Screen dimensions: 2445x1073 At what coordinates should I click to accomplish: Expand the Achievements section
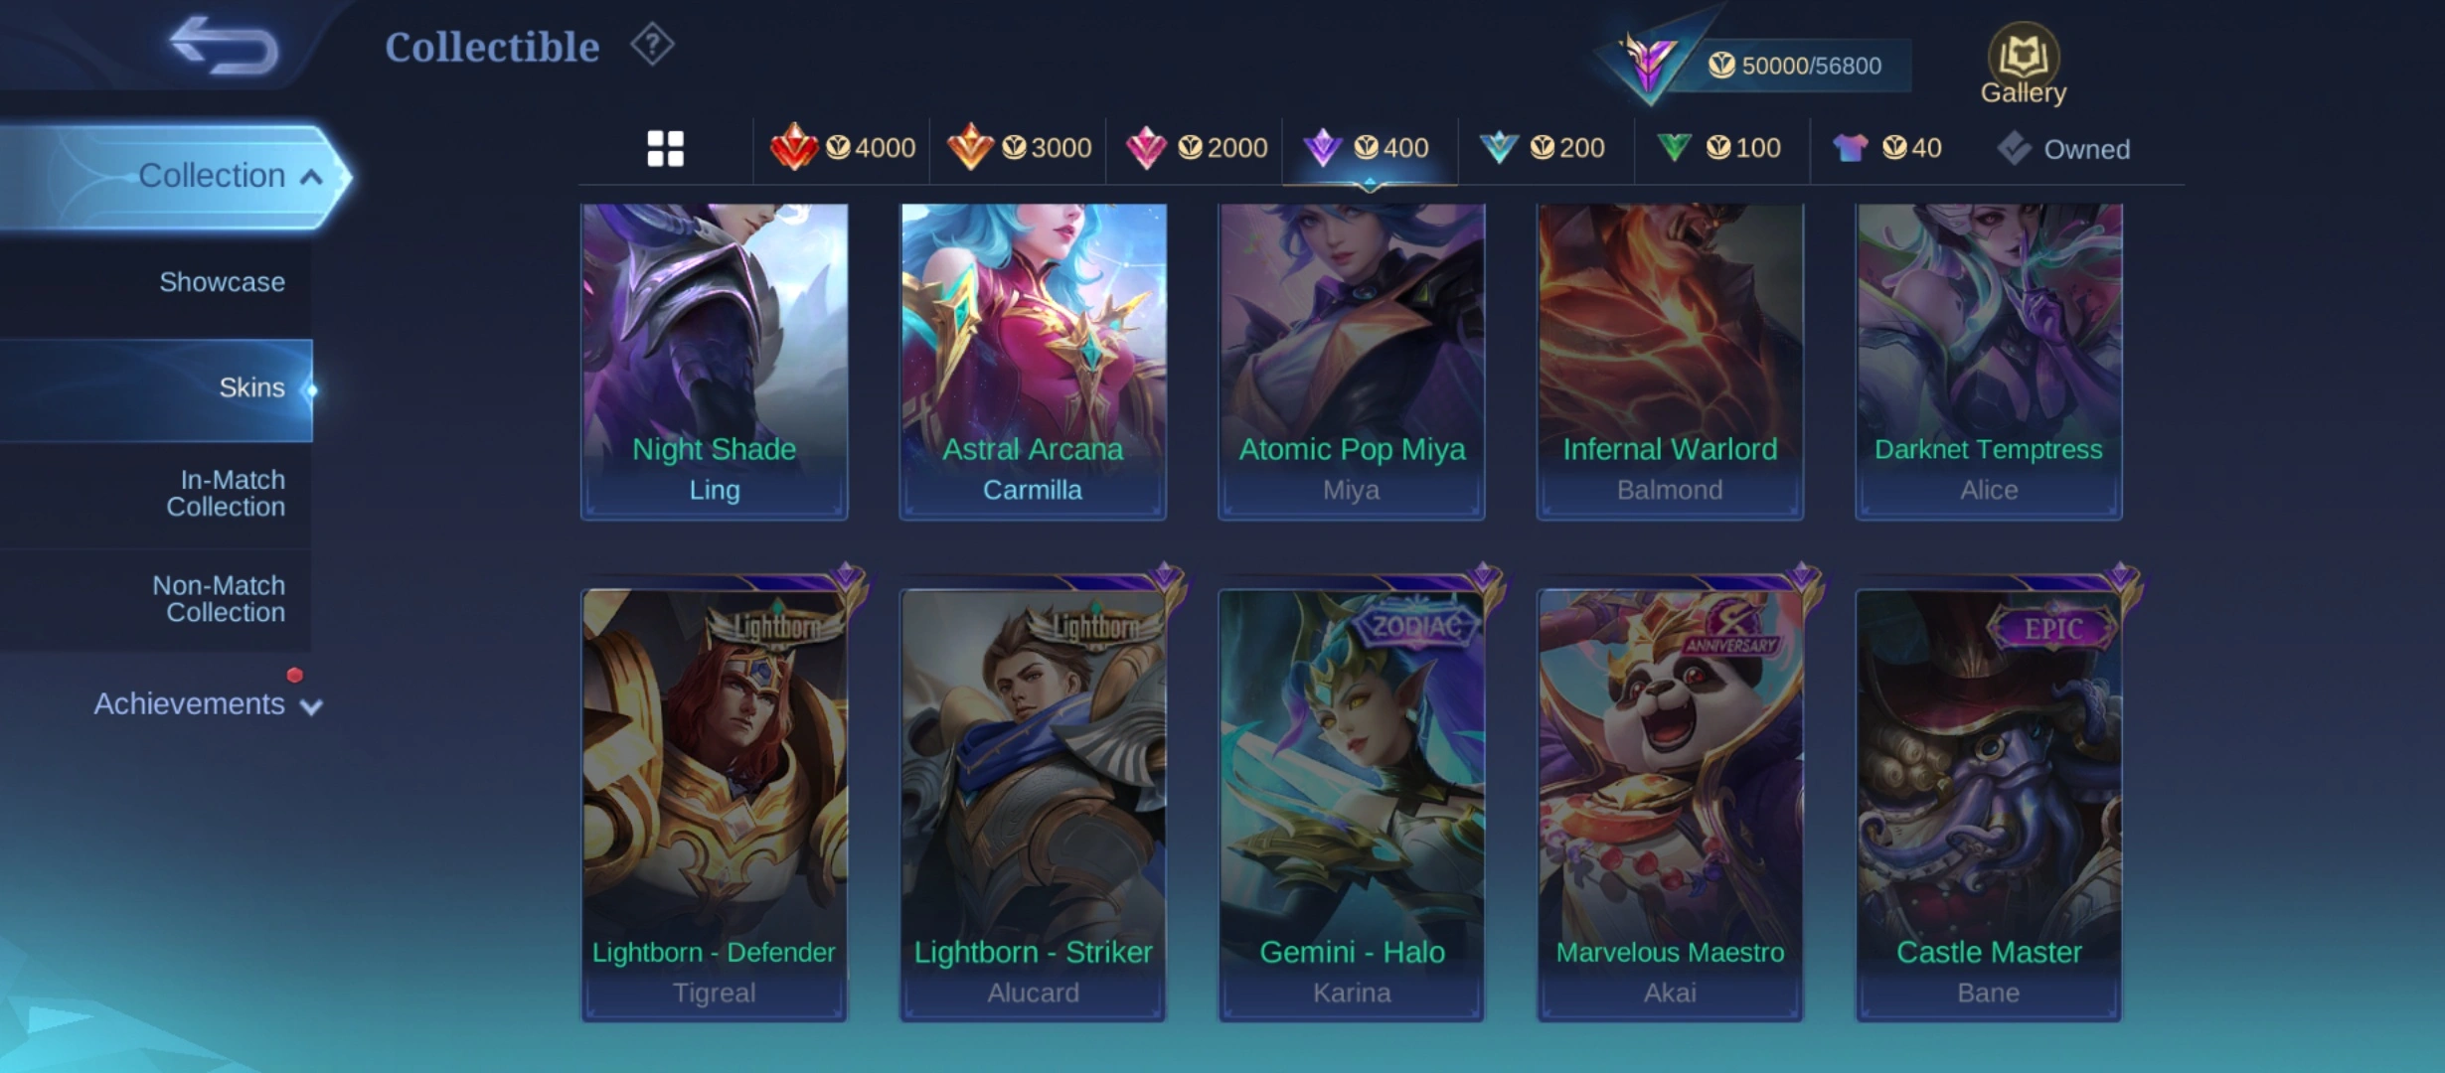pos(208,703)
